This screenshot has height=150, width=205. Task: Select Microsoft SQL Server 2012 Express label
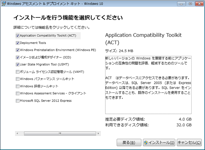click(x=46, y=101)
